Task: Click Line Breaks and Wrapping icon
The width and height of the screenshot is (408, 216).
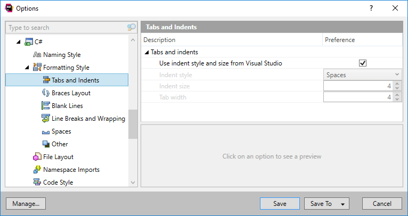Action: 45,118
